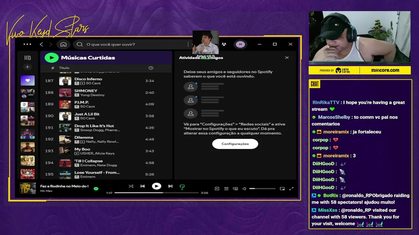Open the H profile account menu
Screen dimensions: 419x235
pos(240,44)
